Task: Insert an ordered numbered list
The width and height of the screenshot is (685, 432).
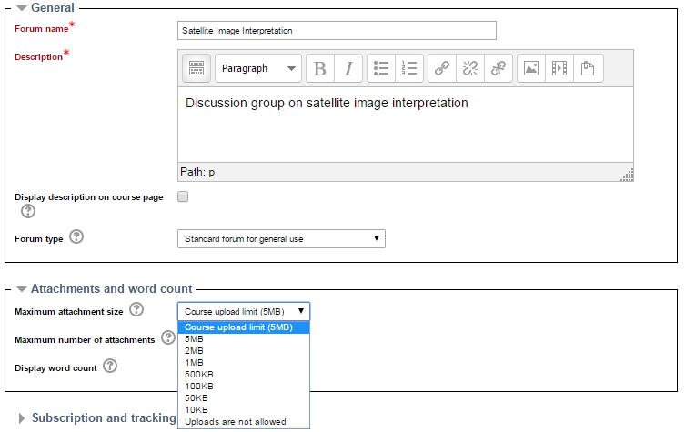Action: 409,68
